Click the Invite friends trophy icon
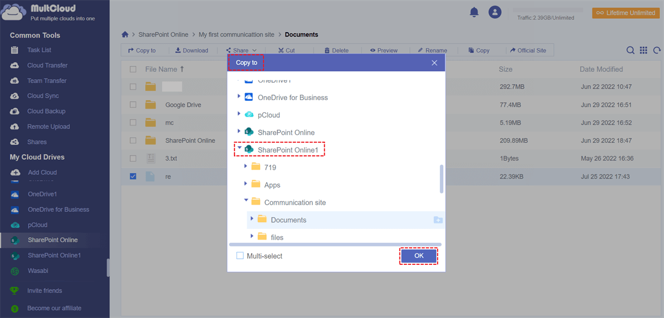Viewport: 664px width, 318px height. pos(15,290)
